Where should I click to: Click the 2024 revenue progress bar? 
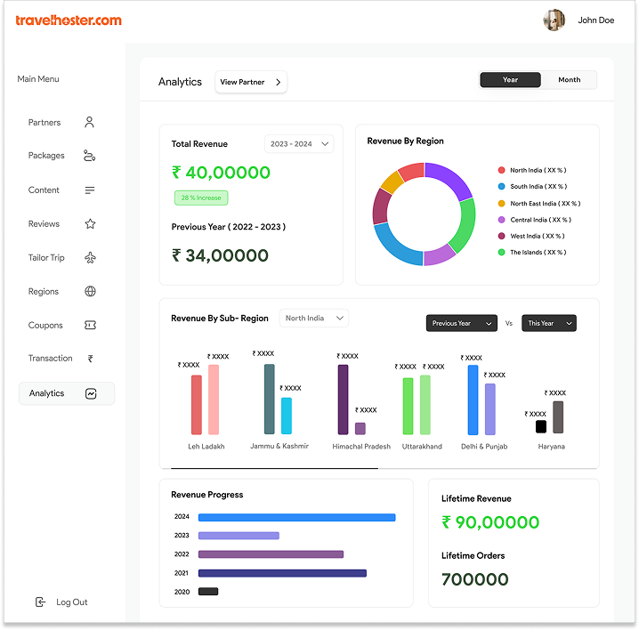click(297, 517)
